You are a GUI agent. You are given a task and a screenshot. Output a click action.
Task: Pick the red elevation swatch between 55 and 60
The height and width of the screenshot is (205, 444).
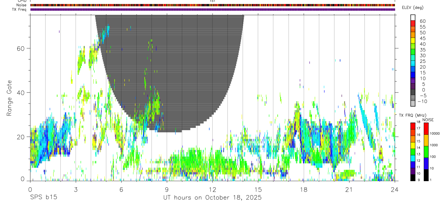413,23
